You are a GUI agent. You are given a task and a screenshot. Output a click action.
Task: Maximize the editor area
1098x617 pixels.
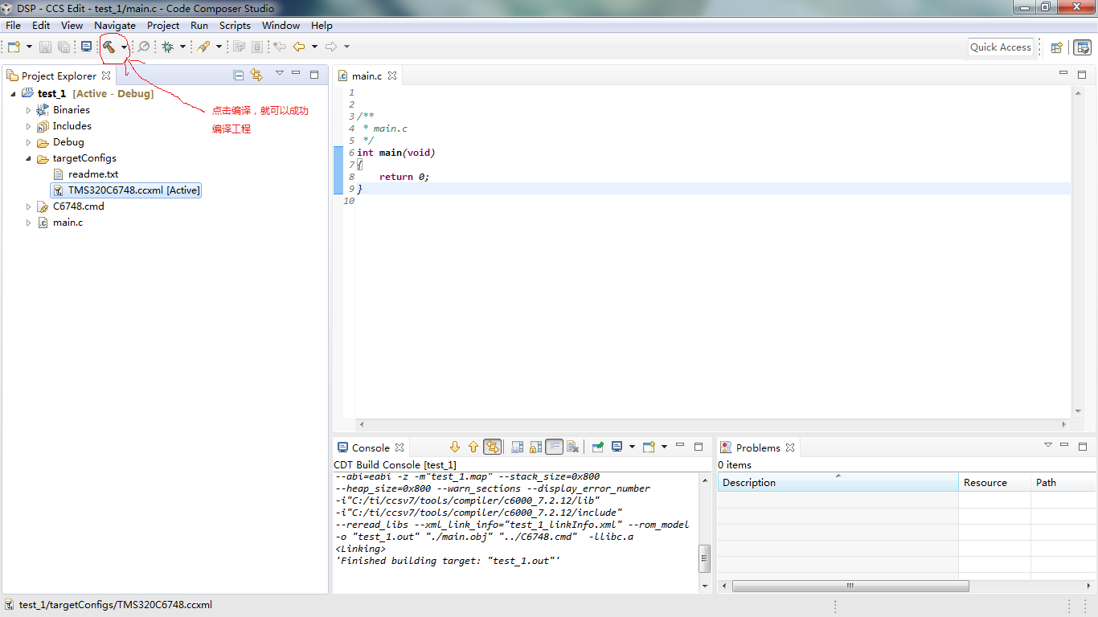[1082, 75]
